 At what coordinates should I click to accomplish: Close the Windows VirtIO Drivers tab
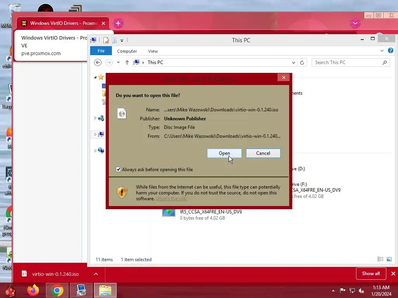(103, 23)
